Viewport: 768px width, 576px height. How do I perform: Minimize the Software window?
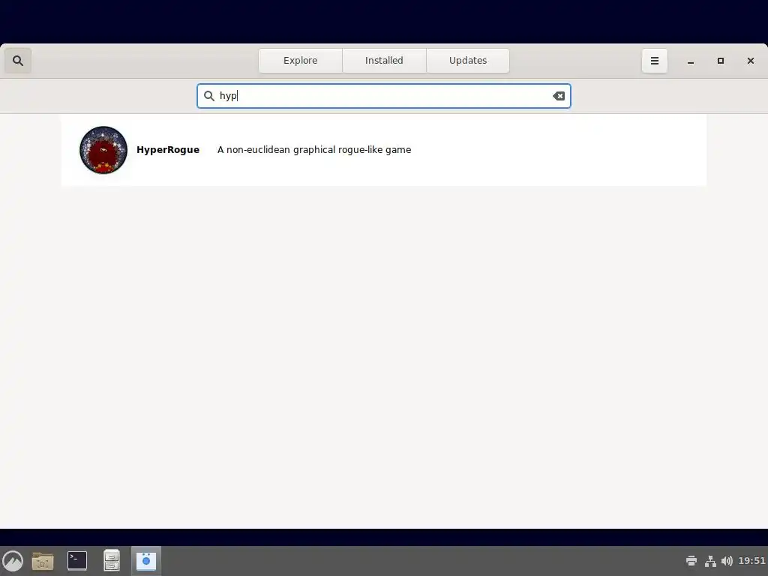tap(691, 61)
